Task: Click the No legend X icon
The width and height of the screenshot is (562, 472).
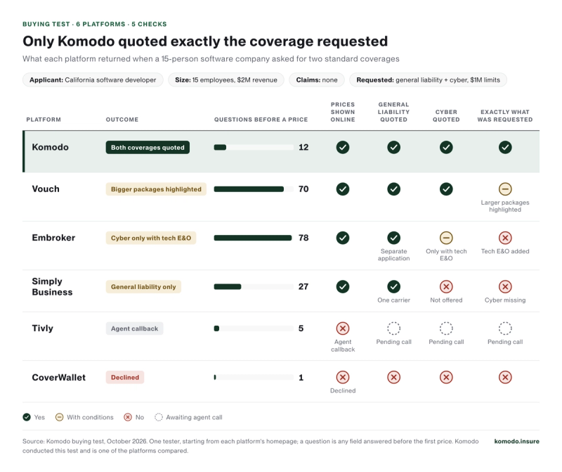Action: point(128,417)
